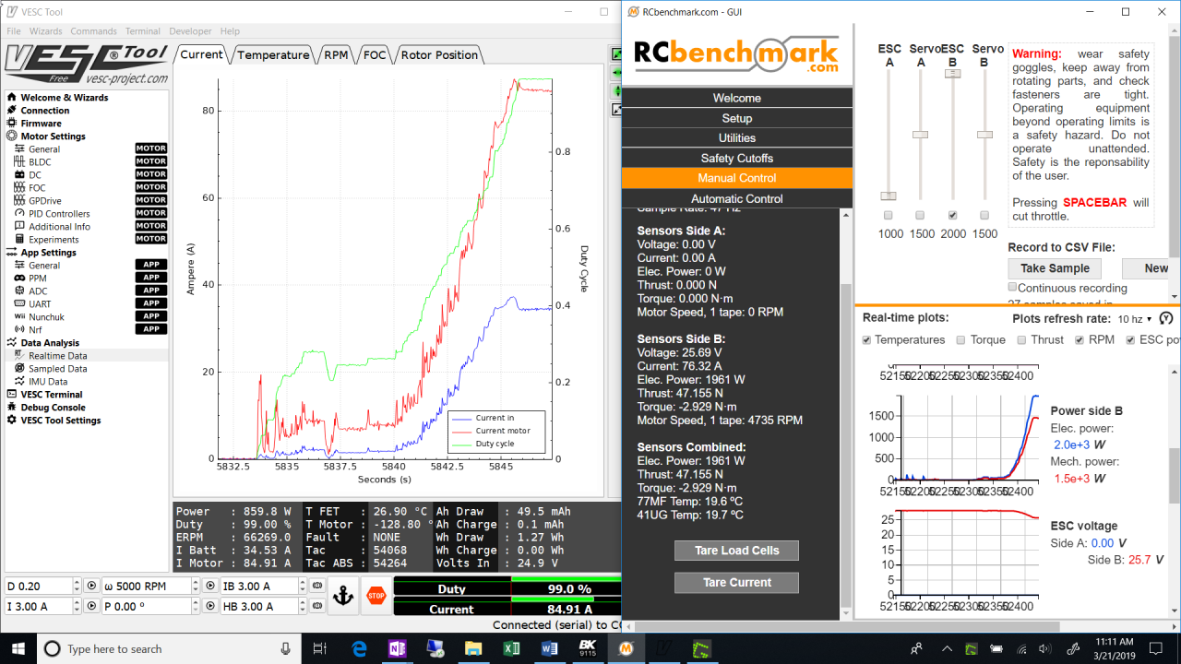
Task: Click the play button next to ω 5000 RPM
Action: [x=209, y=586]
